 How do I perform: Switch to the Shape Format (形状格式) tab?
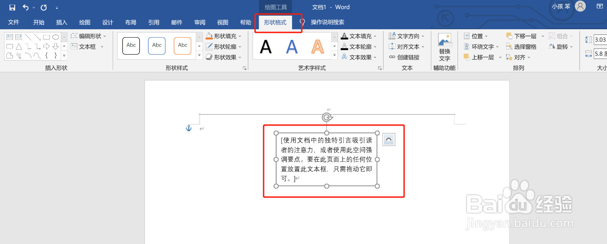click(x=275, y=22)
